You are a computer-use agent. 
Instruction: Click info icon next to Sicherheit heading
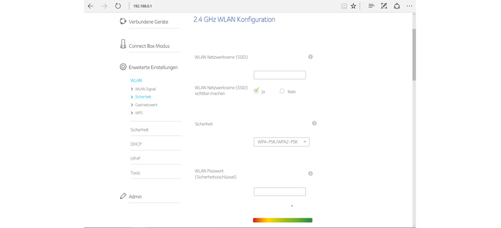314,123
